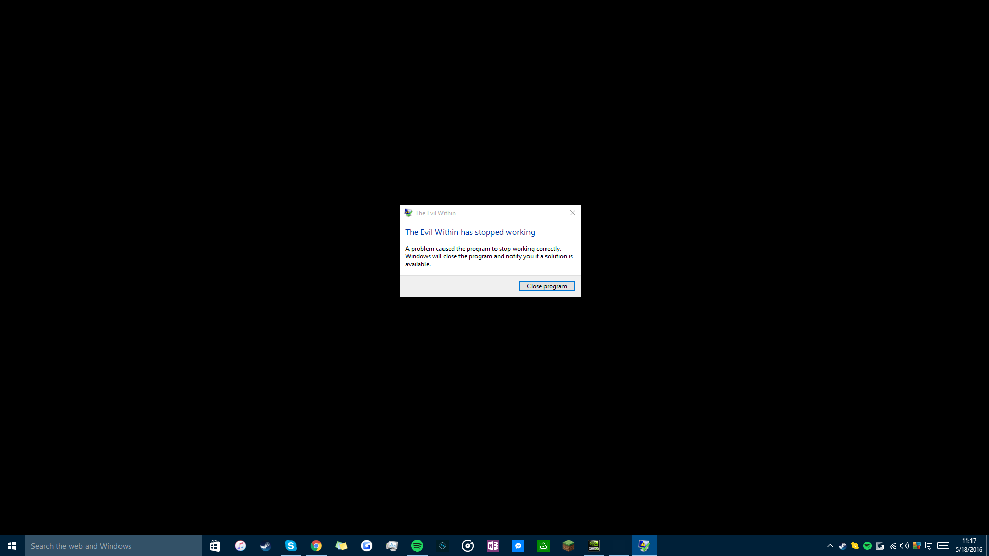Open the Spotify system tray icon
This screenshot has height=556, width=989.
coord(867,546)
